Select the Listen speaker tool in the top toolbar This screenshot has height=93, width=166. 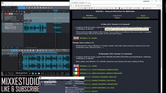(40, 8)
